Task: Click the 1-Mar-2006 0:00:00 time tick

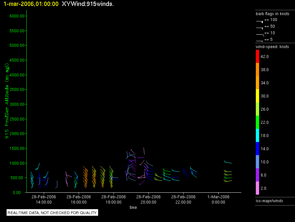Action: click(x=218, y=199)
